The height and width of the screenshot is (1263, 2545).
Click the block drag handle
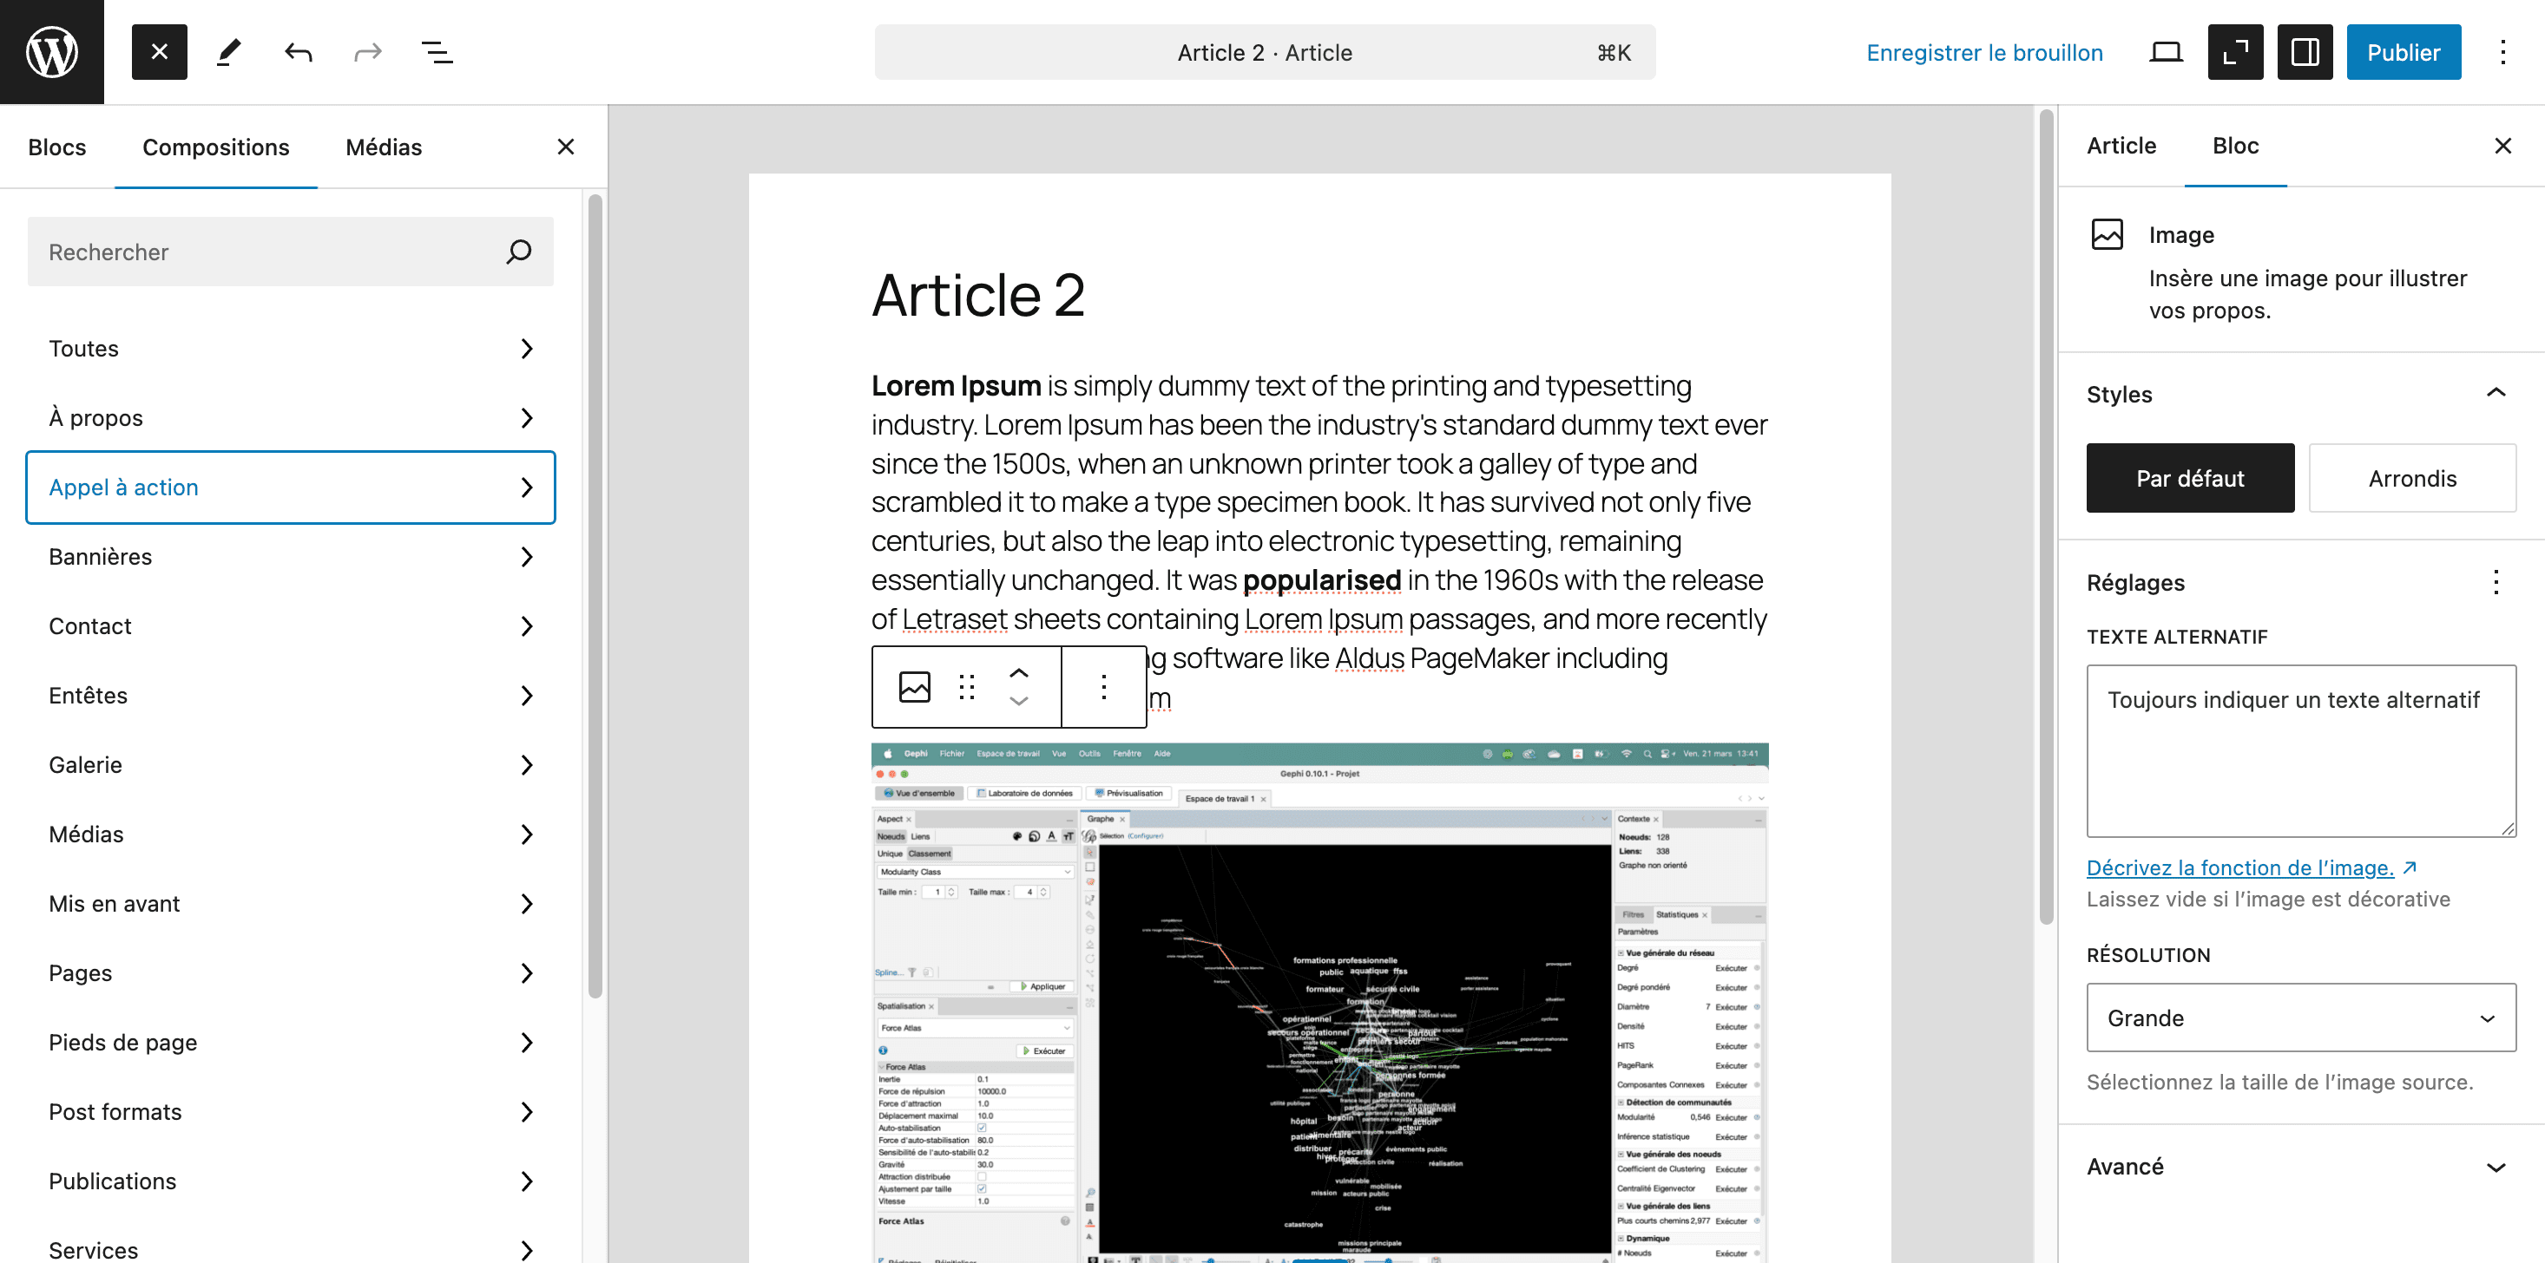point(966,686)
